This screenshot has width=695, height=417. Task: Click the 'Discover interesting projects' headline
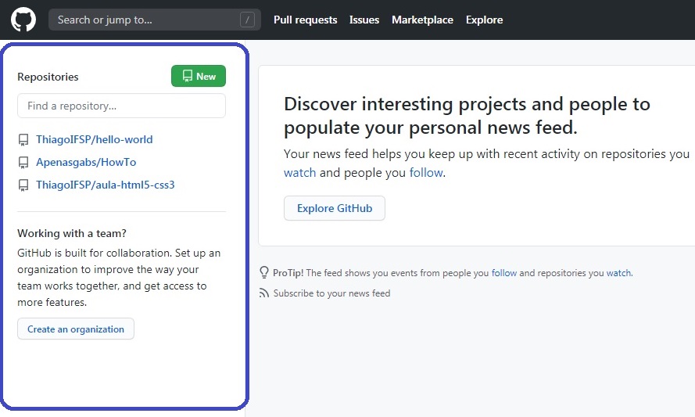pos(468,116)
